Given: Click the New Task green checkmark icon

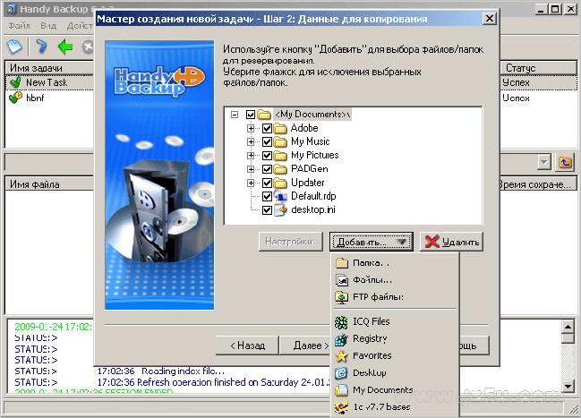Looking at the screenshot, I should click(15, 82).
